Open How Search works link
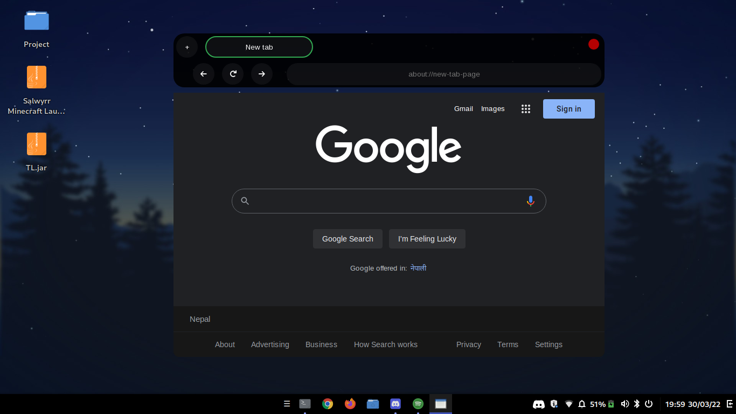The height and width of the screenshot is (414, 736). pos(386,344)
